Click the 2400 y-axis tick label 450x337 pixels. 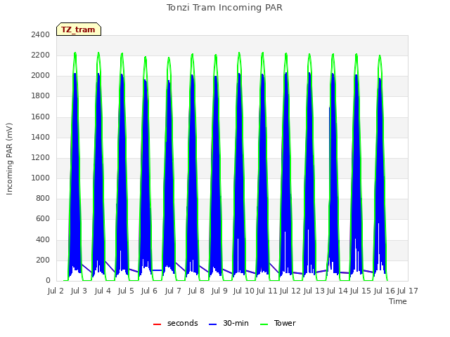pyautogui.click(x=41, y=35)
